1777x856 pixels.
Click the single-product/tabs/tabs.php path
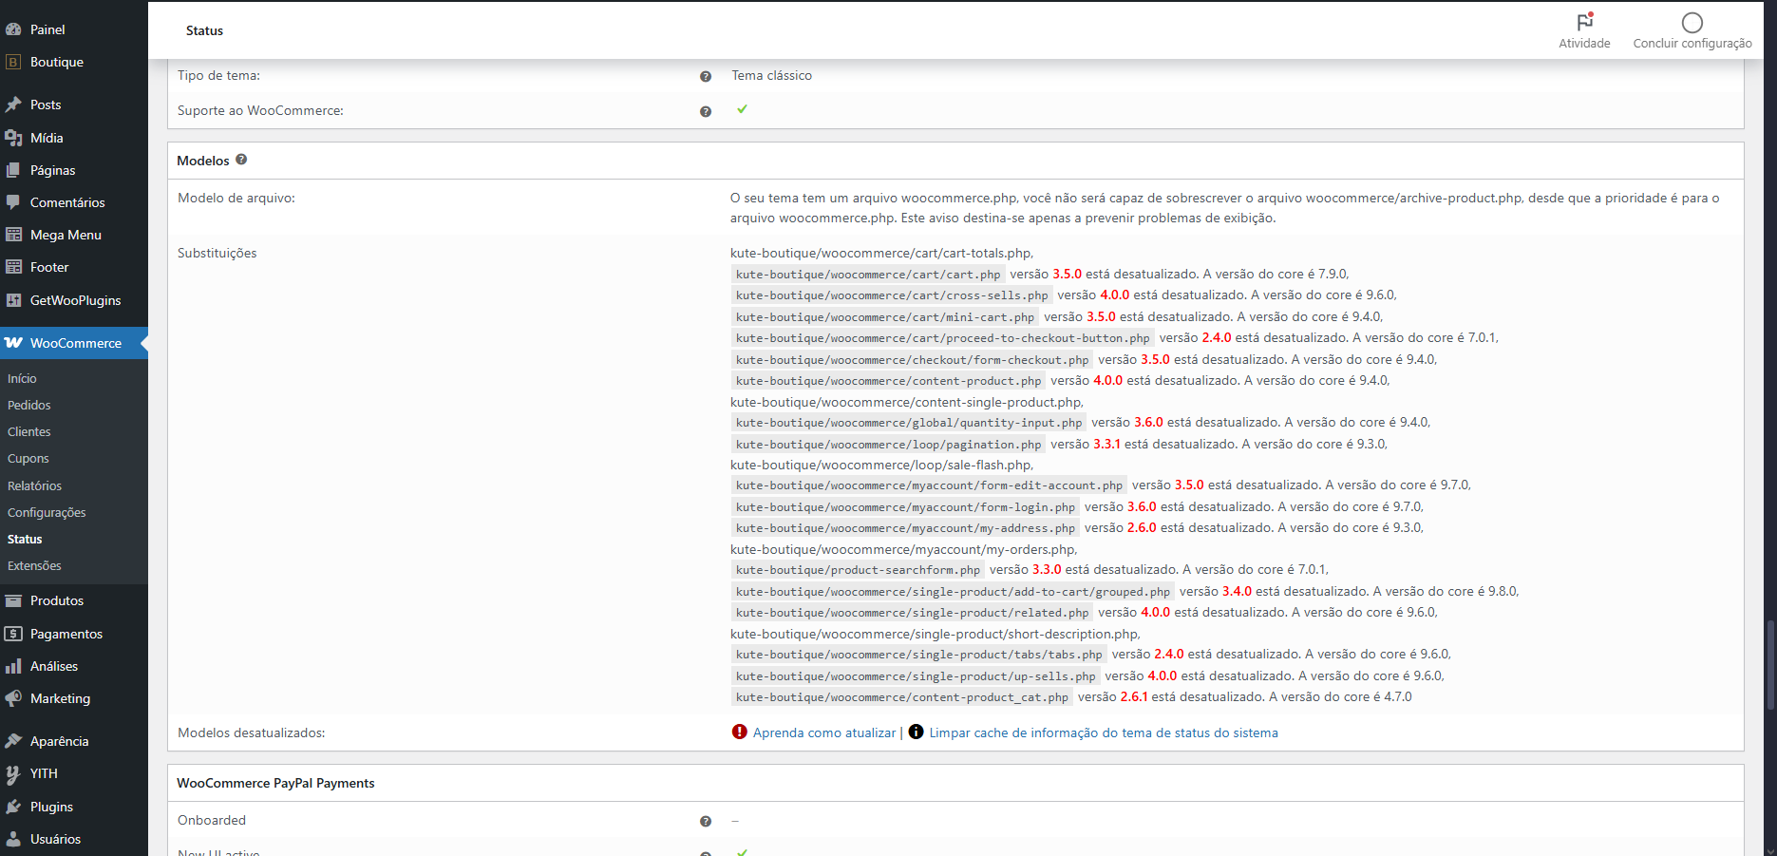[918, 655]
